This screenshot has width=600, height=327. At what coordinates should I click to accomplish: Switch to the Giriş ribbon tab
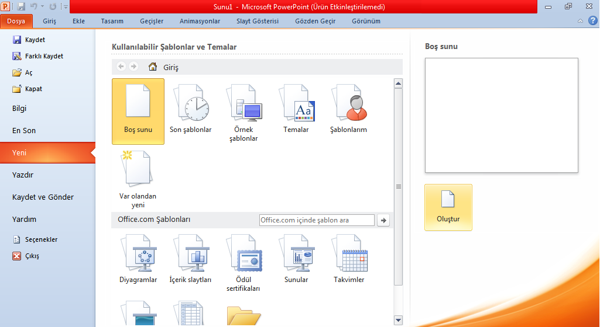(49, 22)
